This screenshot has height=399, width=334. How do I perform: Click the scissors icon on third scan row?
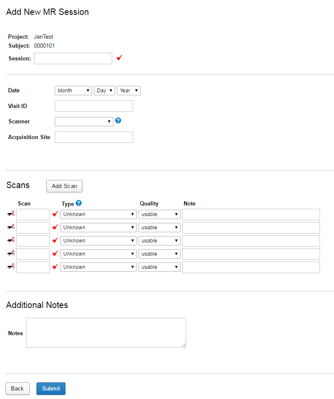[11, 241]
